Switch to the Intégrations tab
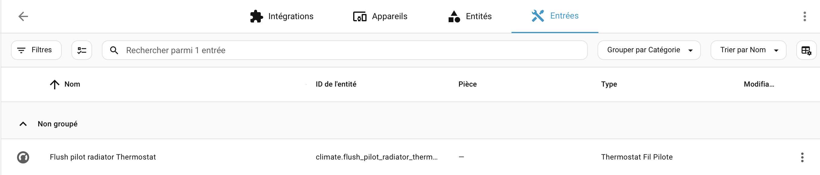820x175 pixels. click(x=290, y=16)
